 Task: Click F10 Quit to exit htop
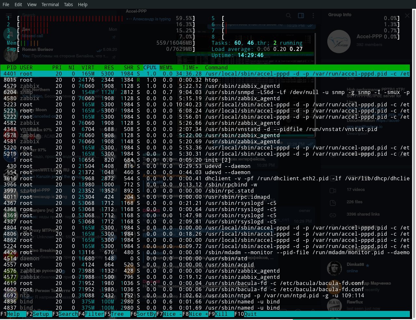point(250,314)
